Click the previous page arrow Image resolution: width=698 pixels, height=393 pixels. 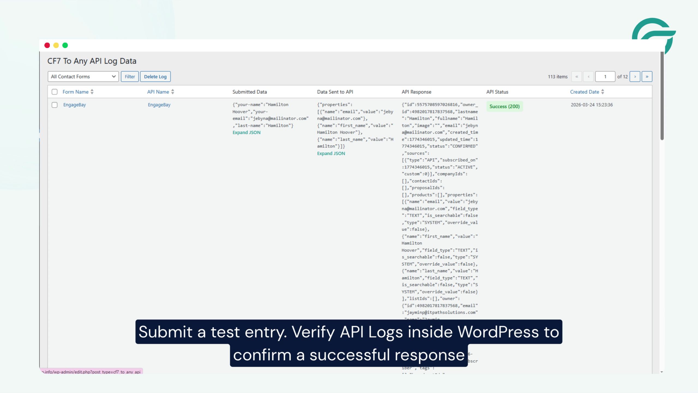589,77
